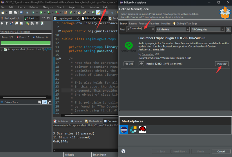Click the New Java Class green C icon

(71, 13)
